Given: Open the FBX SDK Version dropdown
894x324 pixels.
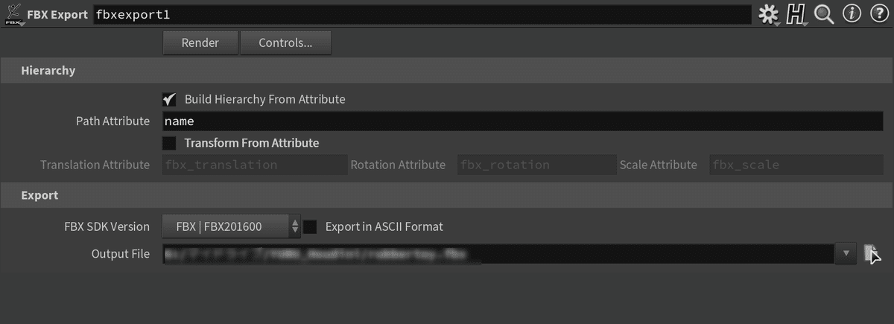Looking at the screenshot, I should click(x=231, y=226).
